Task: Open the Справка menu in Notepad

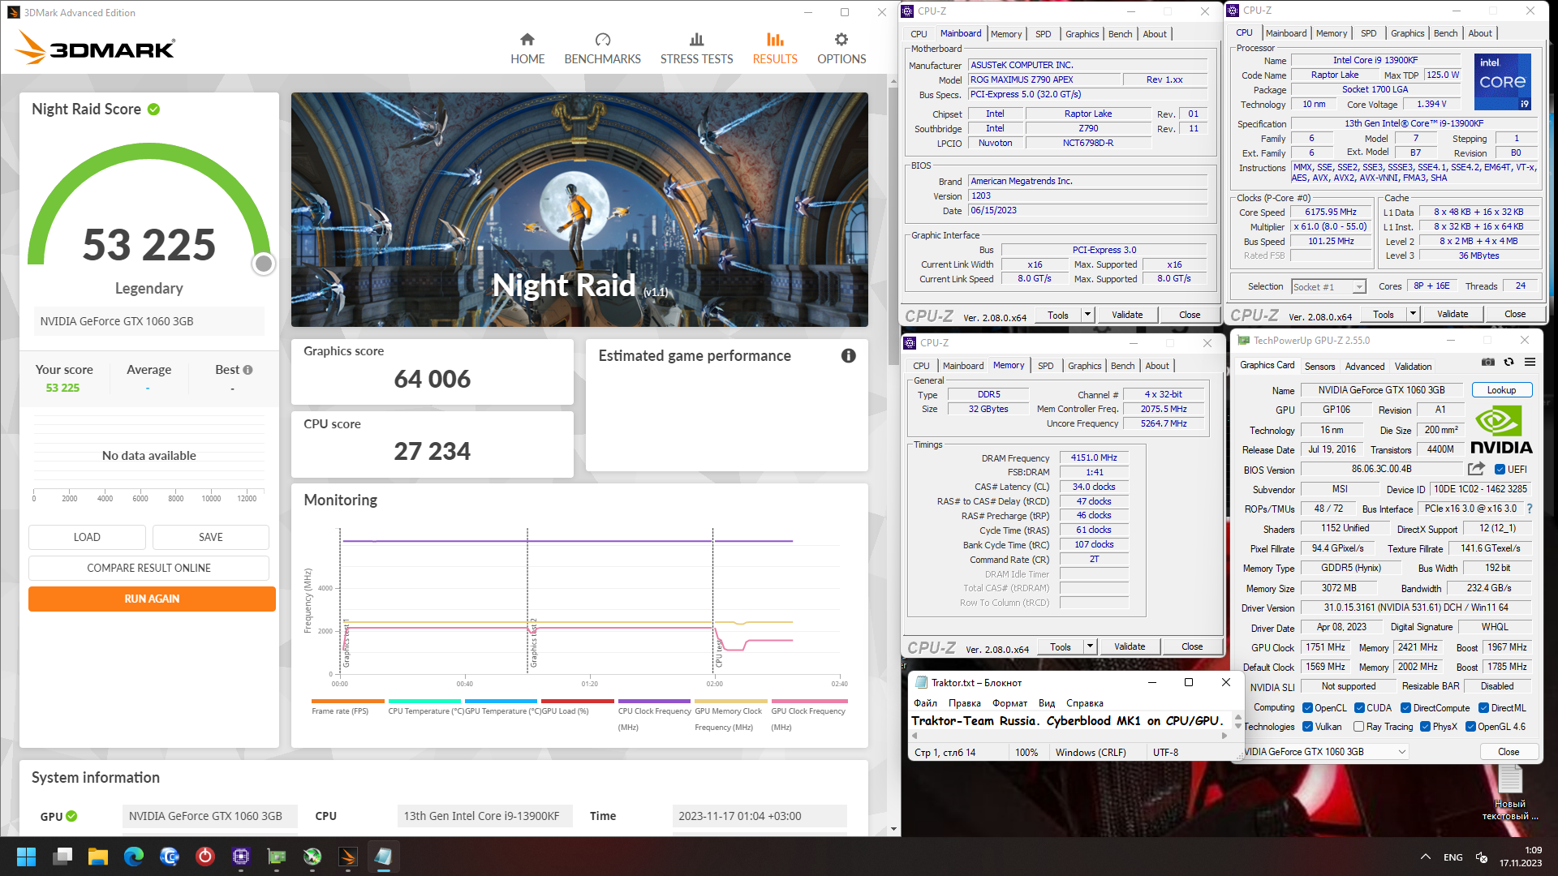Action: 1085,703
